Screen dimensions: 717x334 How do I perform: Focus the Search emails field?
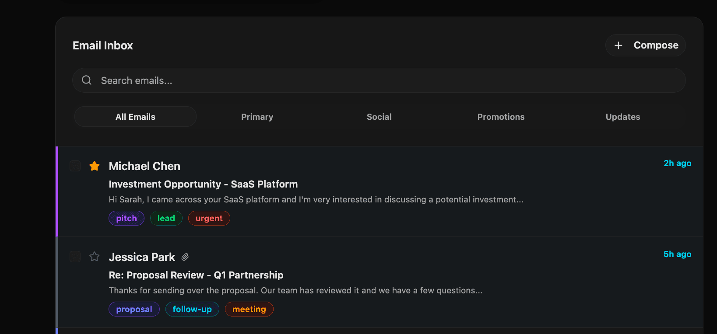point(379,80)
